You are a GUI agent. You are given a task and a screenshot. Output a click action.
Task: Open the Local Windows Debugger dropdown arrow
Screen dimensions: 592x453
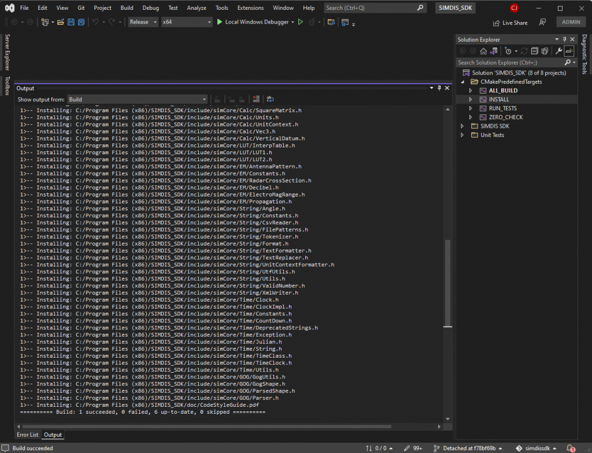pos(293,23)
